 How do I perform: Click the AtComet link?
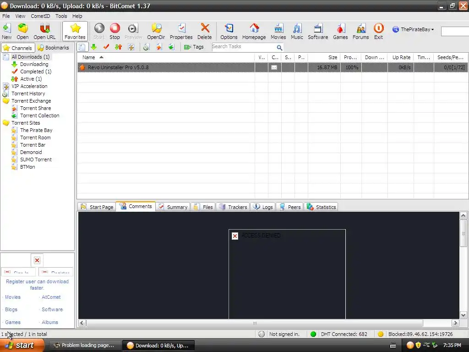[x=51, y=297]
